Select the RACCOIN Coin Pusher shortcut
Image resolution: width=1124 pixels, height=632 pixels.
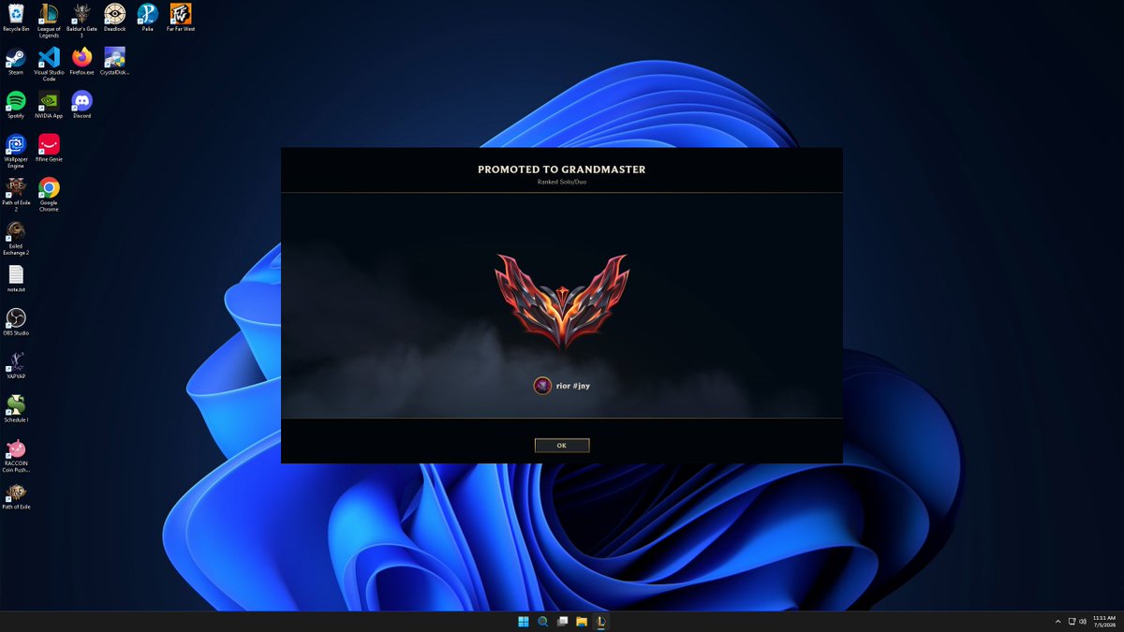coord(16,456)
